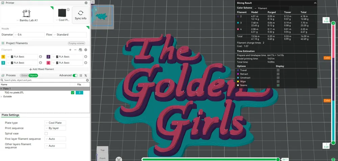Open the process settings list icon
The height and width of the screenshot is (161, 338).
pos(81,75)
